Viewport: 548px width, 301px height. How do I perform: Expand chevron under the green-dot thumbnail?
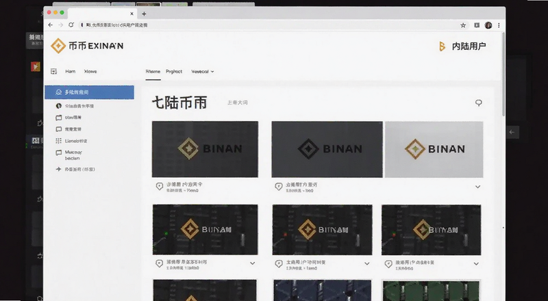click(252, 263)
